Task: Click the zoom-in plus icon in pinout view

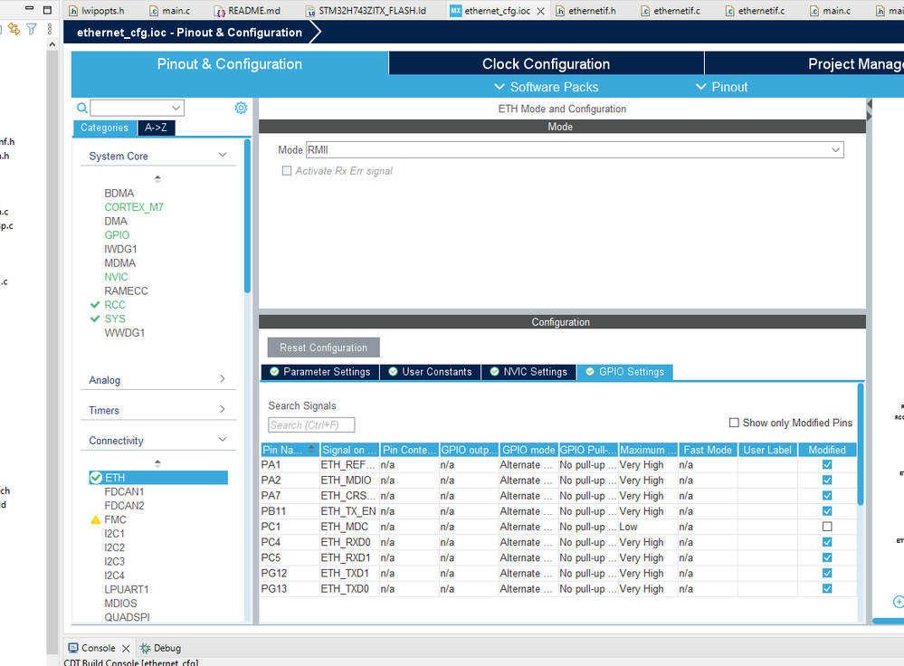Action: coord(899,602)
